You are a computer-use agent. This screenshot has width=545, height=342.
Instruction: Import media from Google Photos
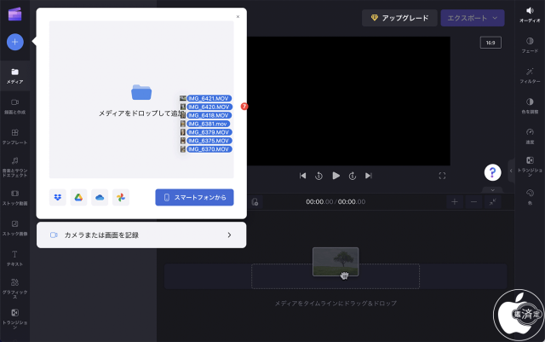[121, 198]
